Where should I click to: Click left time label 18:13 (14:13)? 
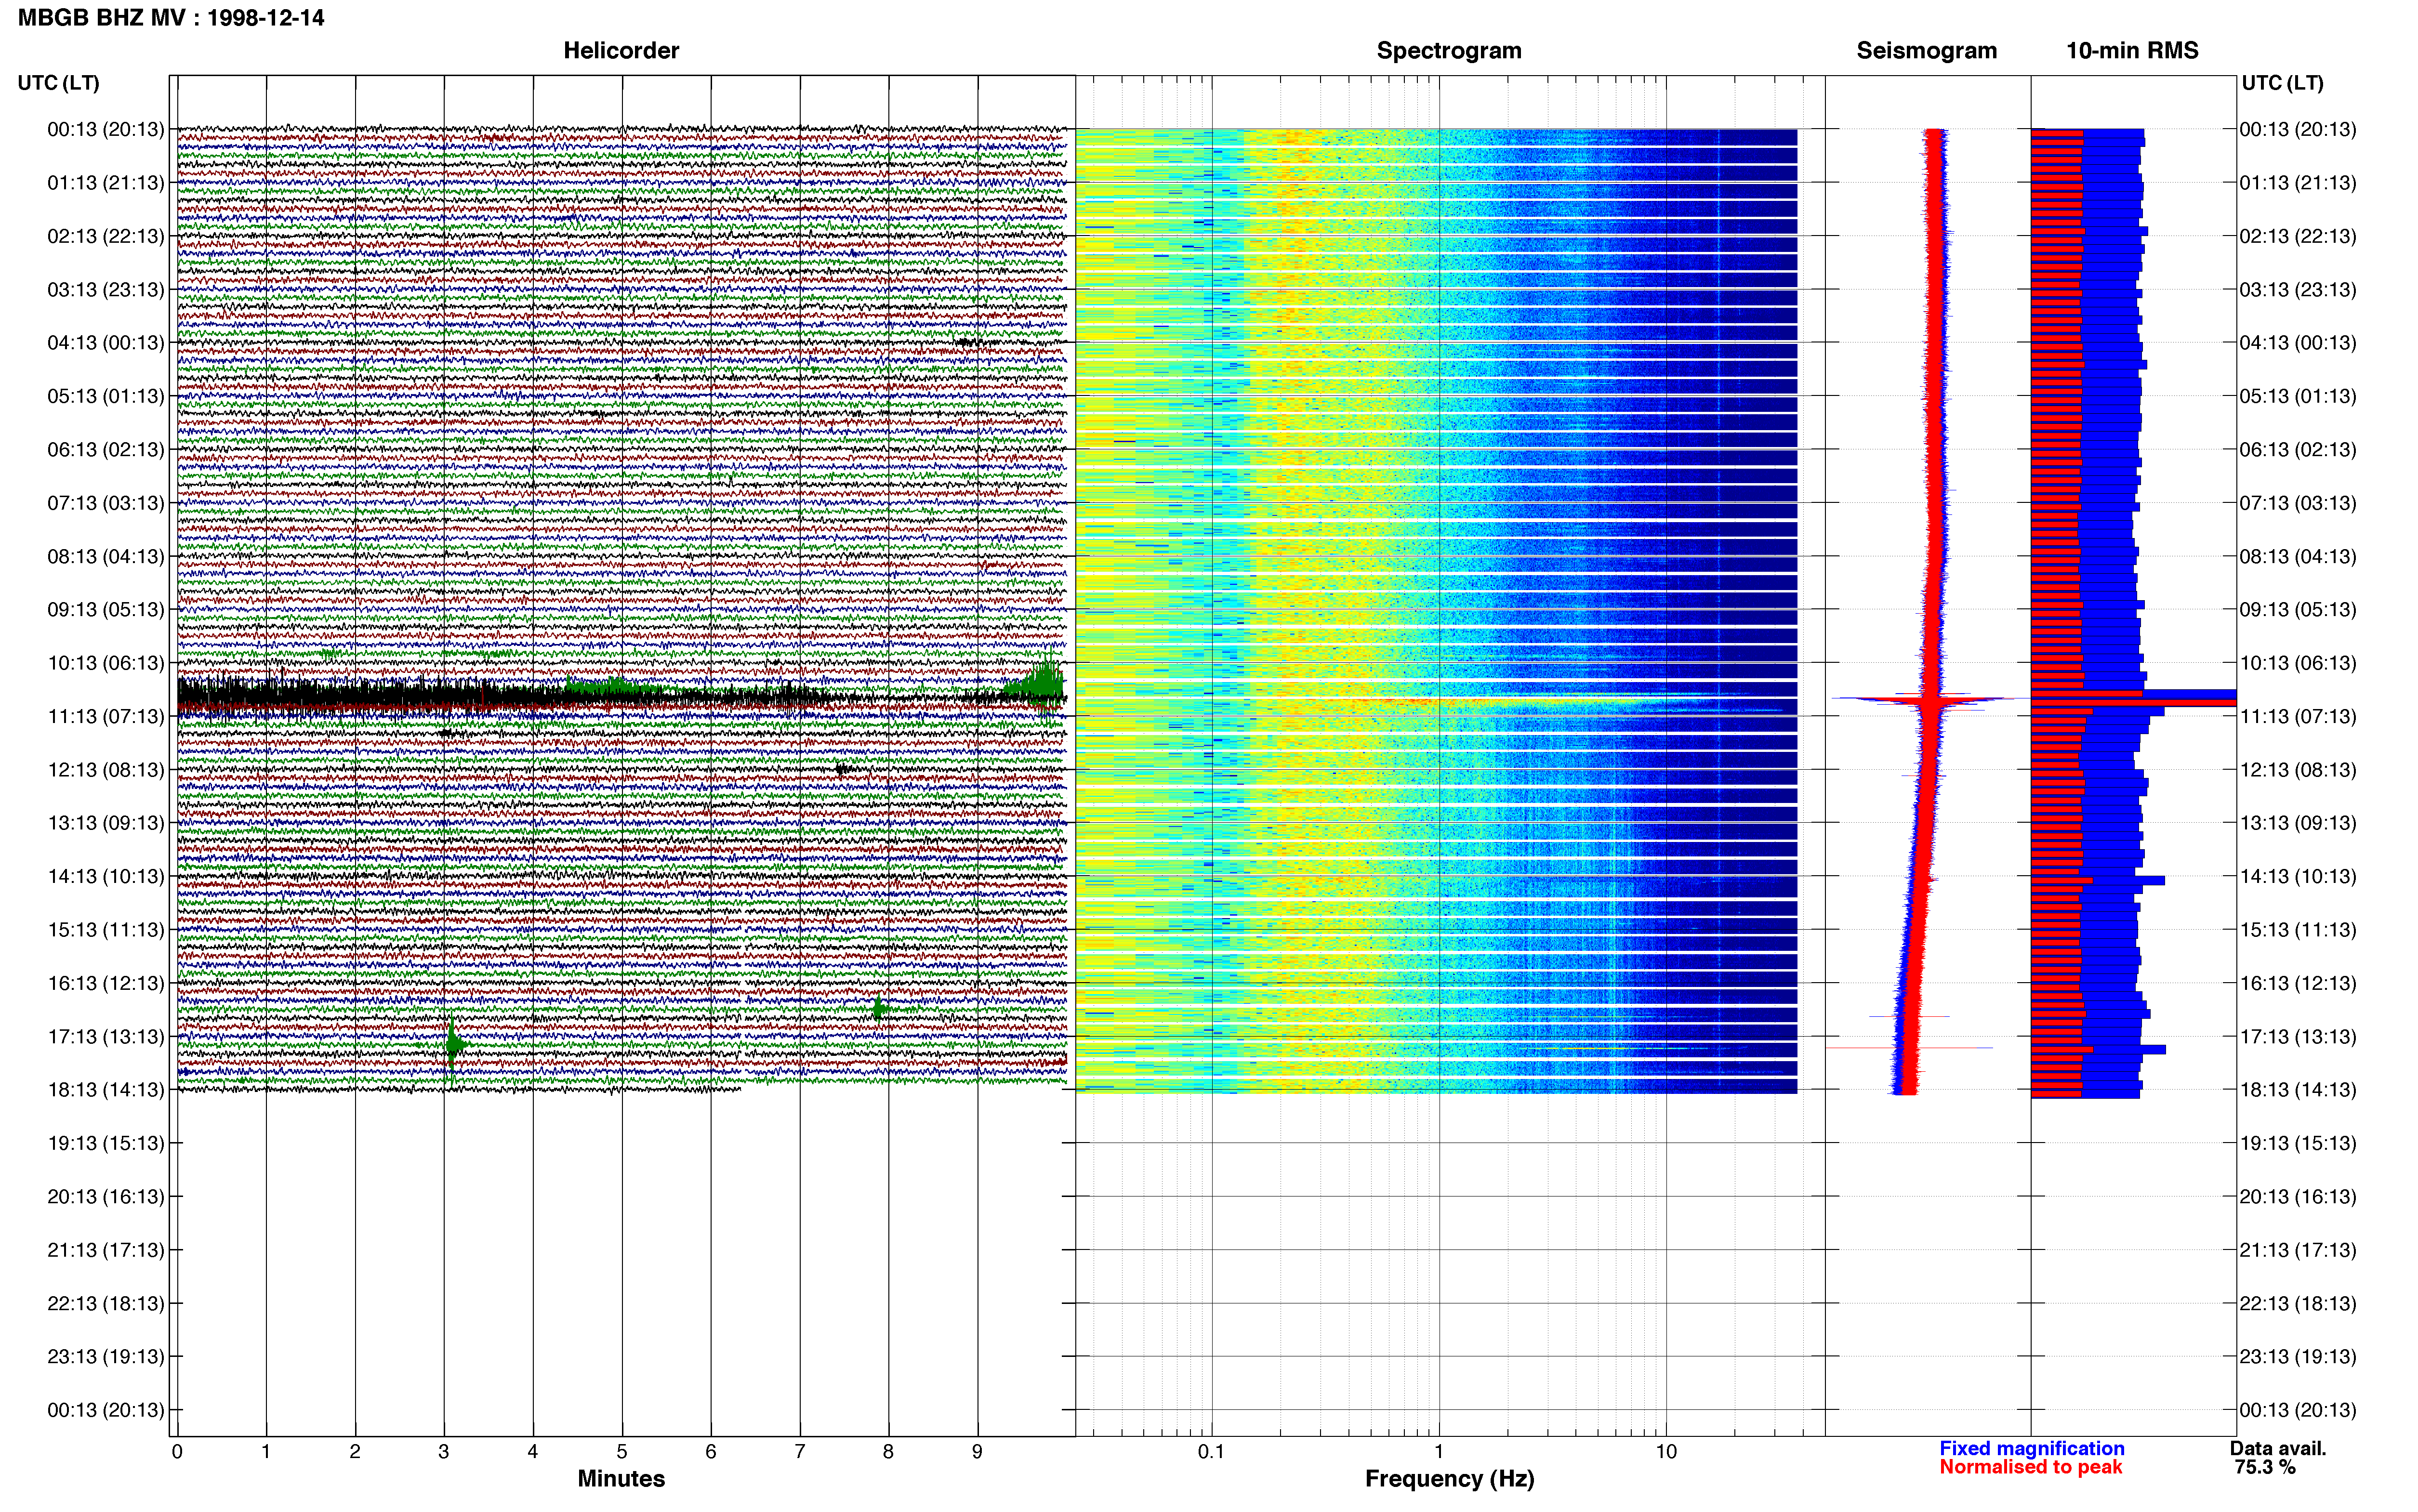pos(106,1090)
